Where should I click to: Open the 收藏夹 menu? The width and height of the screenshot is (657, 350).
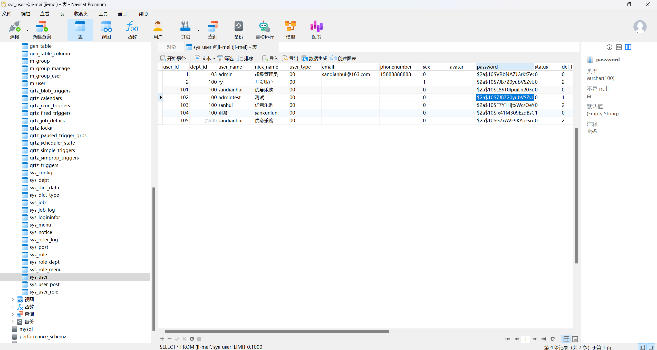click(81, 14)
